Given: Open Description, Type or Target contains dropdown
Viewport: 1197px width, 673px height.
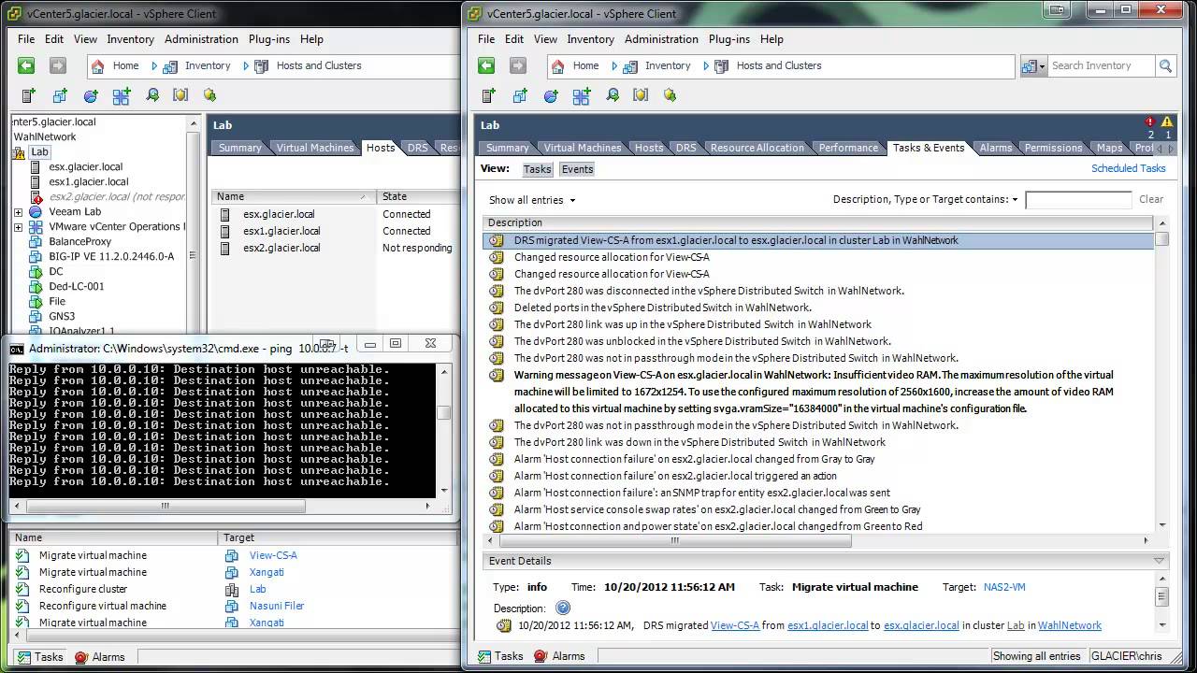Looking at the screenshot, I should click(926, 199).
